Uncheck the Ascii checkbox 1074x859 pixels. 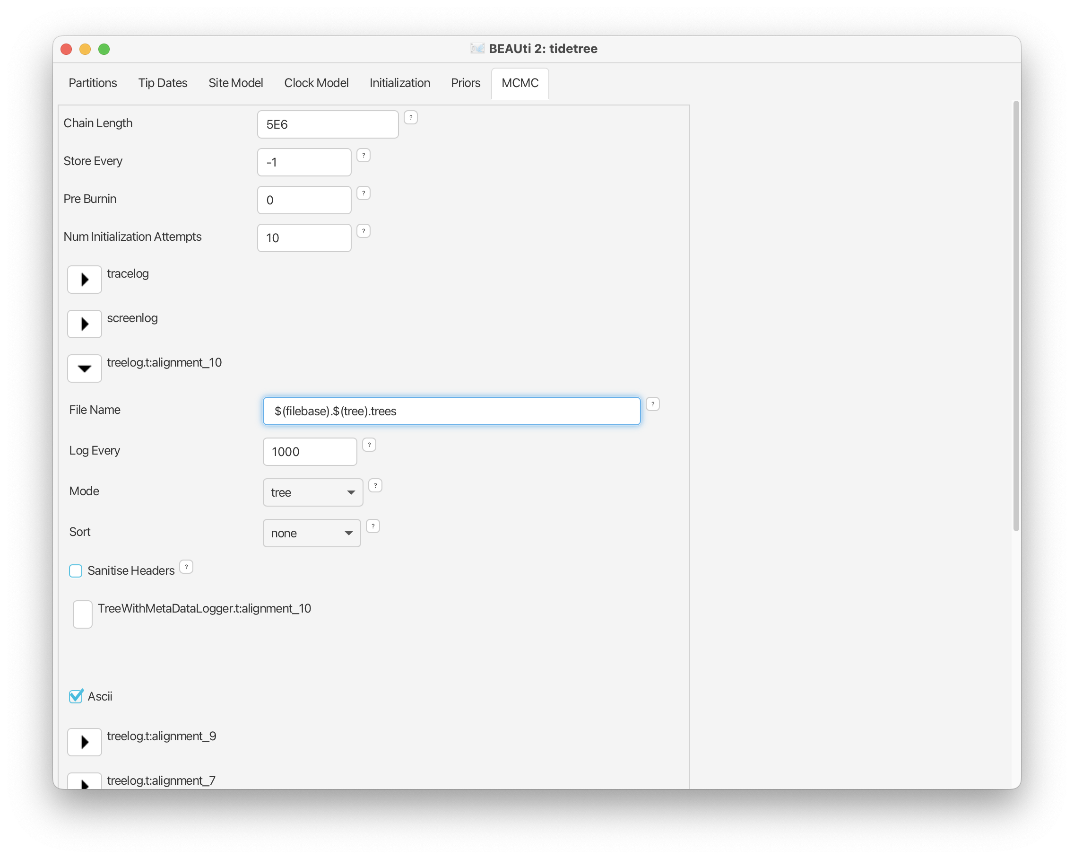[76, 696]
